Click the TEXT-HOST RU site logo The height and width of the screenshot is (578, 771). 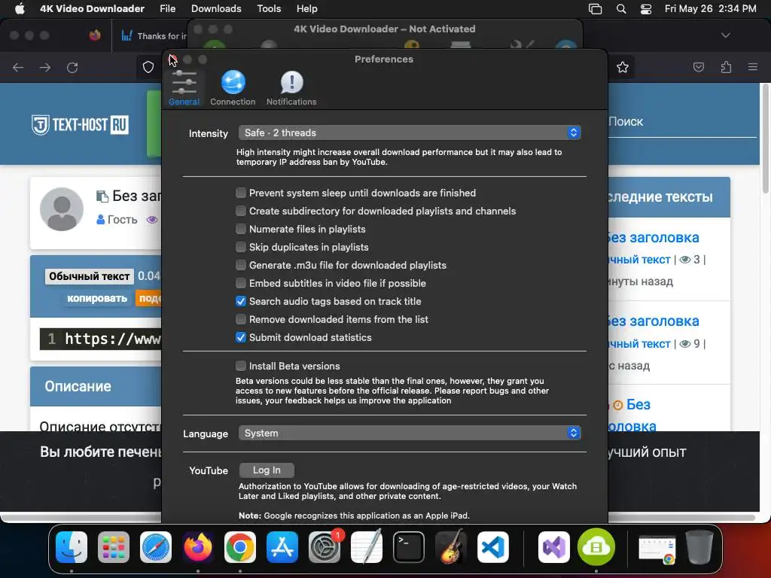pyautogui.click(x=80, y=125)
